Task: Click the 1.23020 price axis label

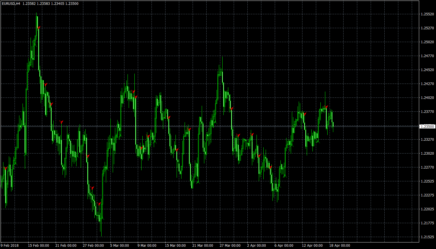Action: click(427, 153)
